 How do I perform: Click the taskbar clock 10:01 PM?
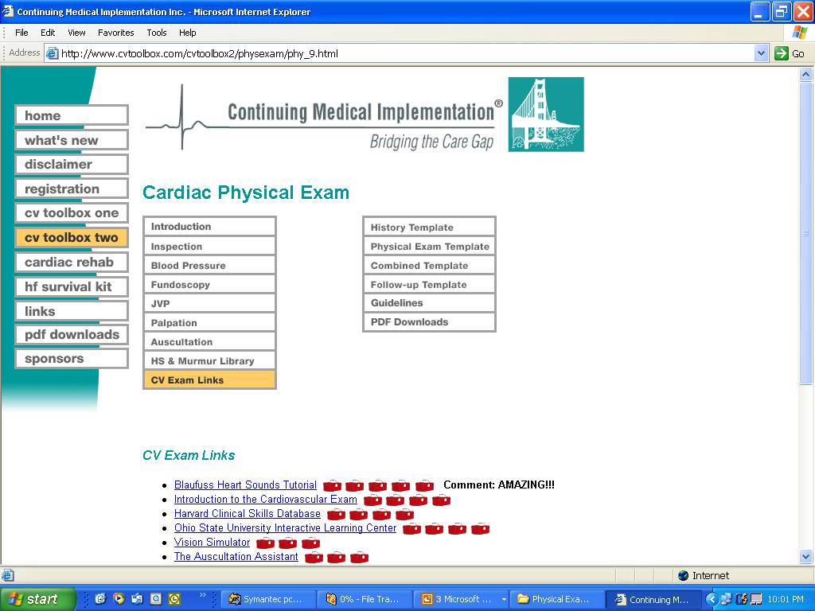click(786, 599)
